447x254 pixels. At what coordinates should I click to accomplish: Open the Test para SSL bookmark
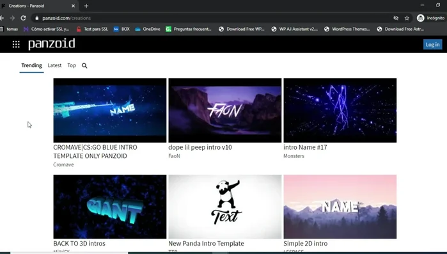pos(92,29)
